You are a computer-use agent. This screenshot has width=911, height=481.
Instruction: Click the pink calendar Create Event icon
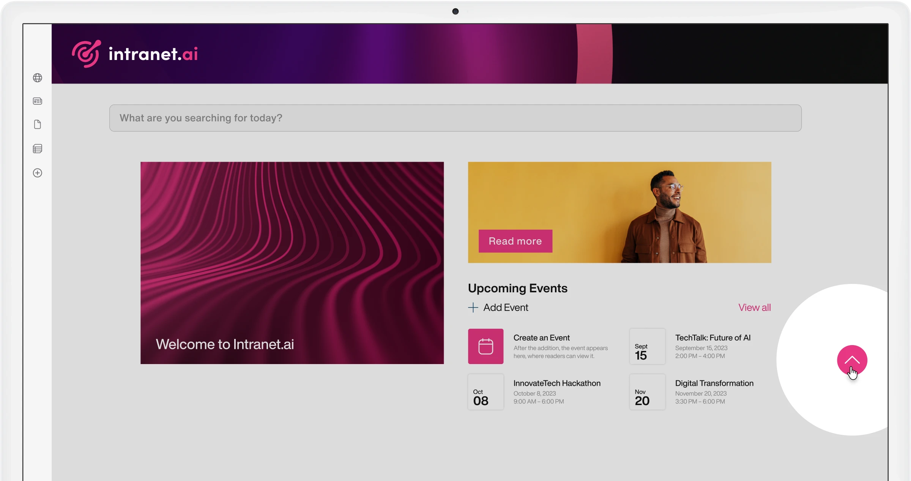(486, 346)
